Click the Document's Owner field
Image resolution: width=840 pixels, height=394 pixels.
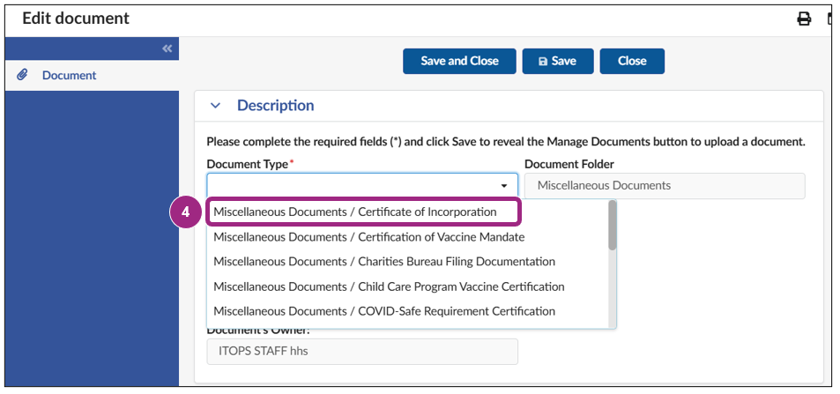tap(362, 351)
